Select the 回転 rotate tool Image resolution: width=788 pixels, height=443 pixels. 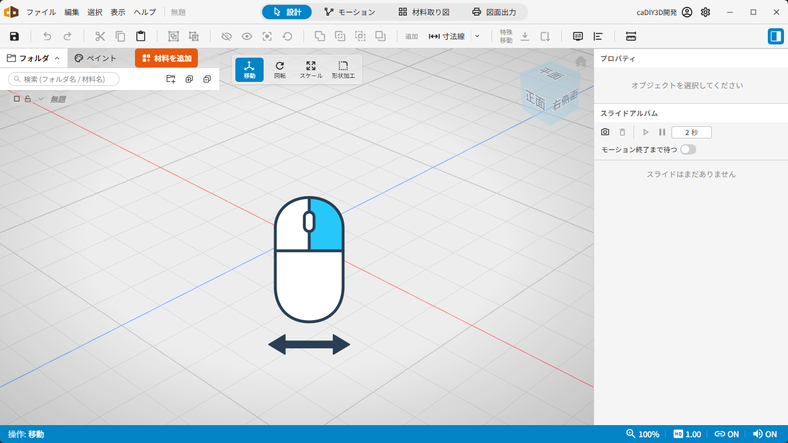[x=280, y=70]
